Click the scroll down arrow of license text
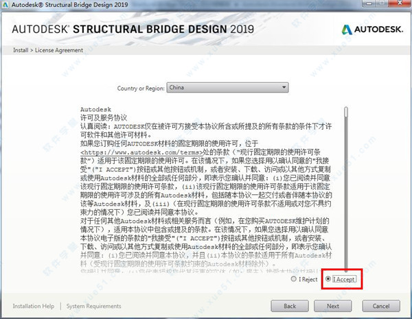The height and width of the screenshot is (319, 412). pos(347,270)
